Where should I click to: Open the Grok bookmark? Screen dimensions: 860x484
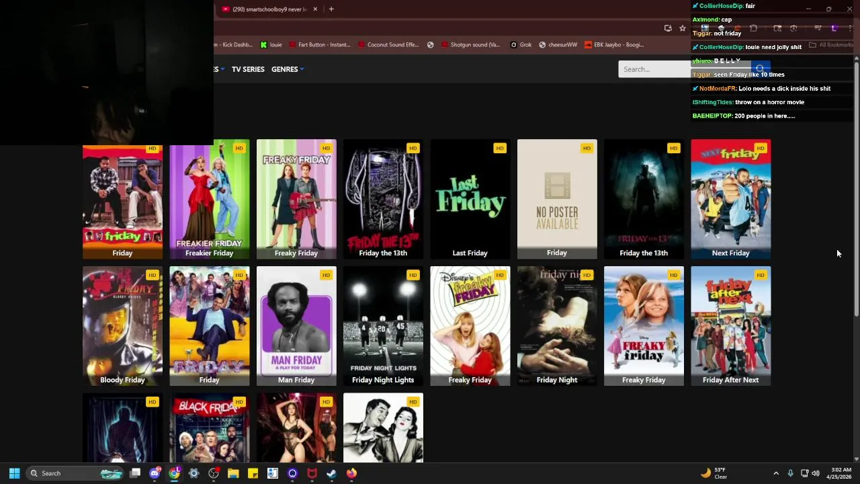click(521, 45)
